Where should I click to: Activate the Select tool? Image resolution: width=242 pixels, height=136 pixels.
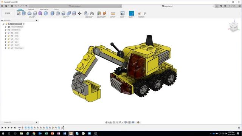(x=132, y=13)
